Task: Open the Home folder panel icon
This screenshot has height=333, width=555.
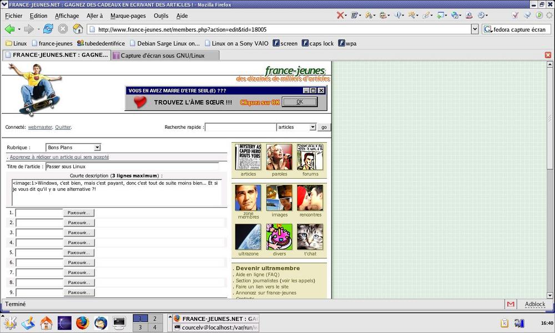Action: [47, 322]
